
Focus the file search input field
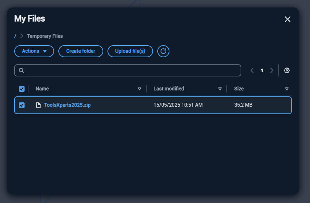point(132,70)
